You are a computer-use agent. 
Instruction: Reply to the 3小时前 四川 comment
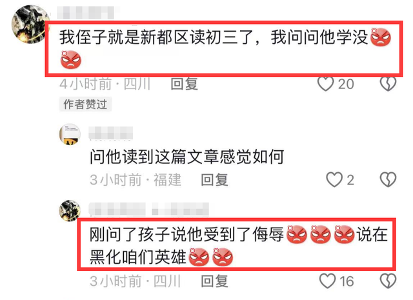[x=214, y=281]
